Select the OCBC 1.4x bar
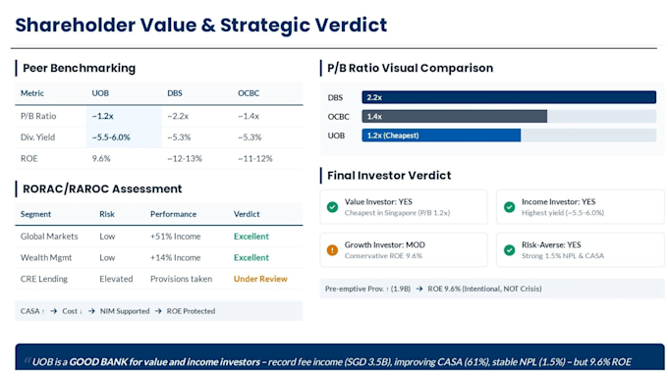Viewport: 668px width, 376px height. 454,116
